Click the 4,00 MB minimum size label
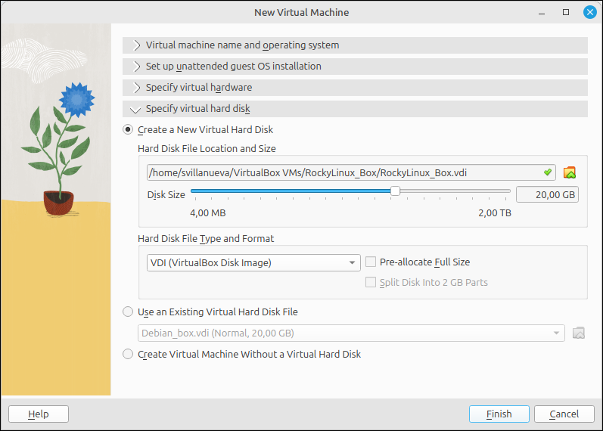Viewport: 603px width, 431px height. (207, 212)
